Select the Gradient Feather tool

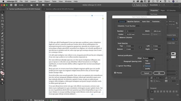[2, 55]
